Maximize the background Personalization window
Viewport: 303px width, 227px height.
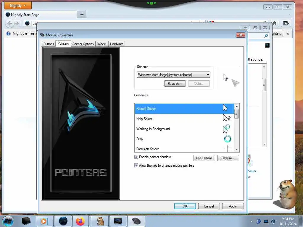pyautogui.click(x=255, y=28)
